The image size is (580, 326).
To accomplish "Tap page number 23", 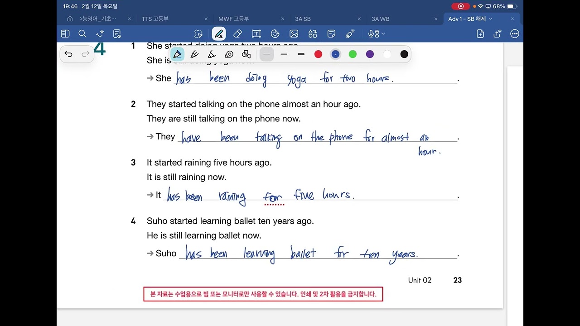I will (x=458, y=280).
